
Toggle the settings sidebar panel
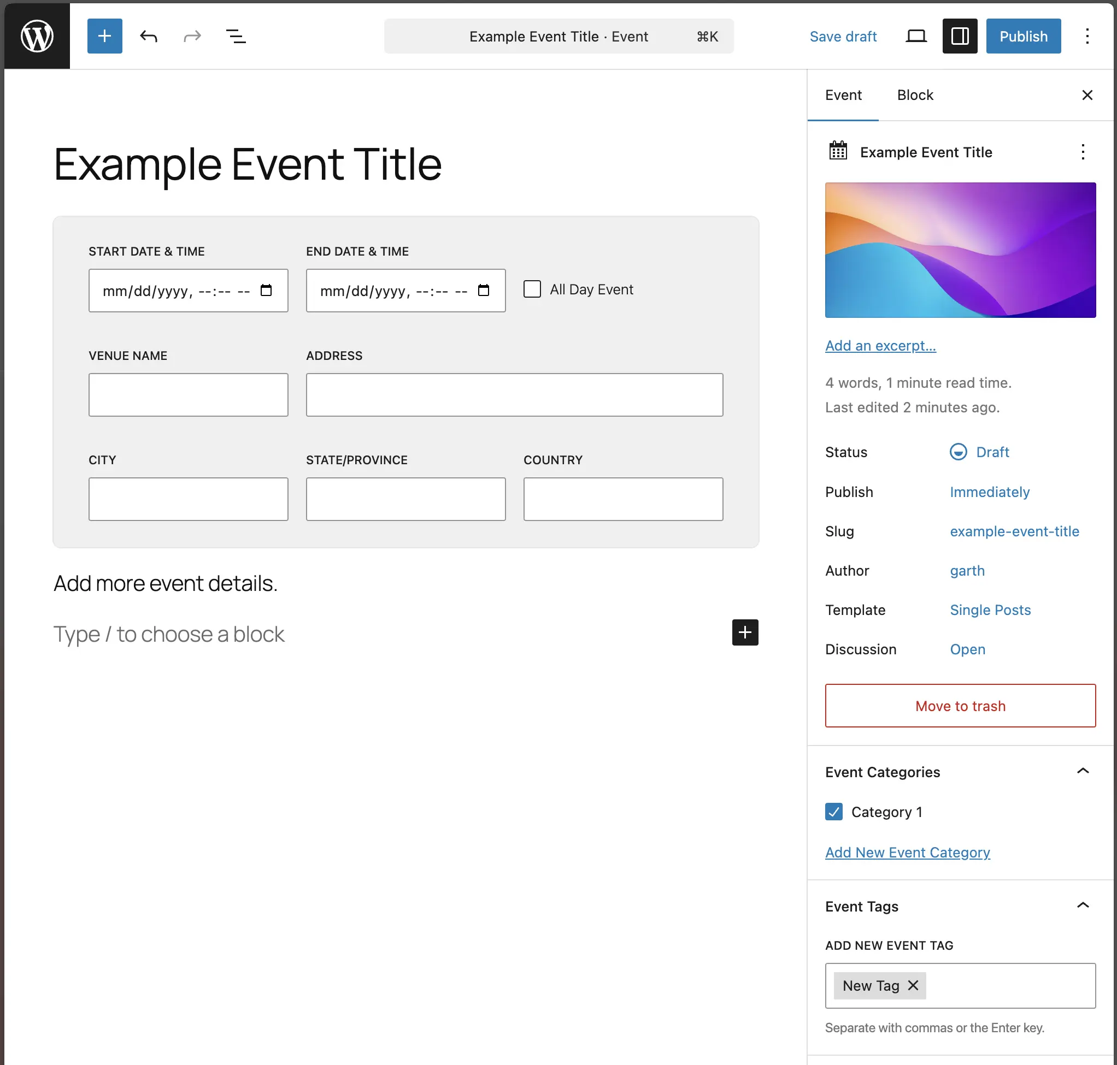(x=960, y=35)
